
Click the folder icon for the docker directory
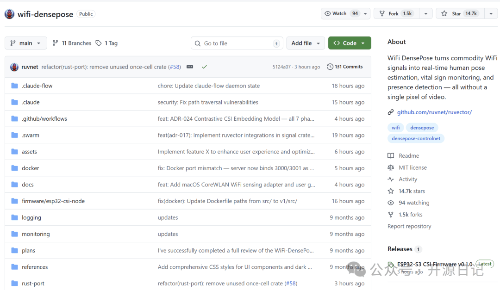pos(14,168)
